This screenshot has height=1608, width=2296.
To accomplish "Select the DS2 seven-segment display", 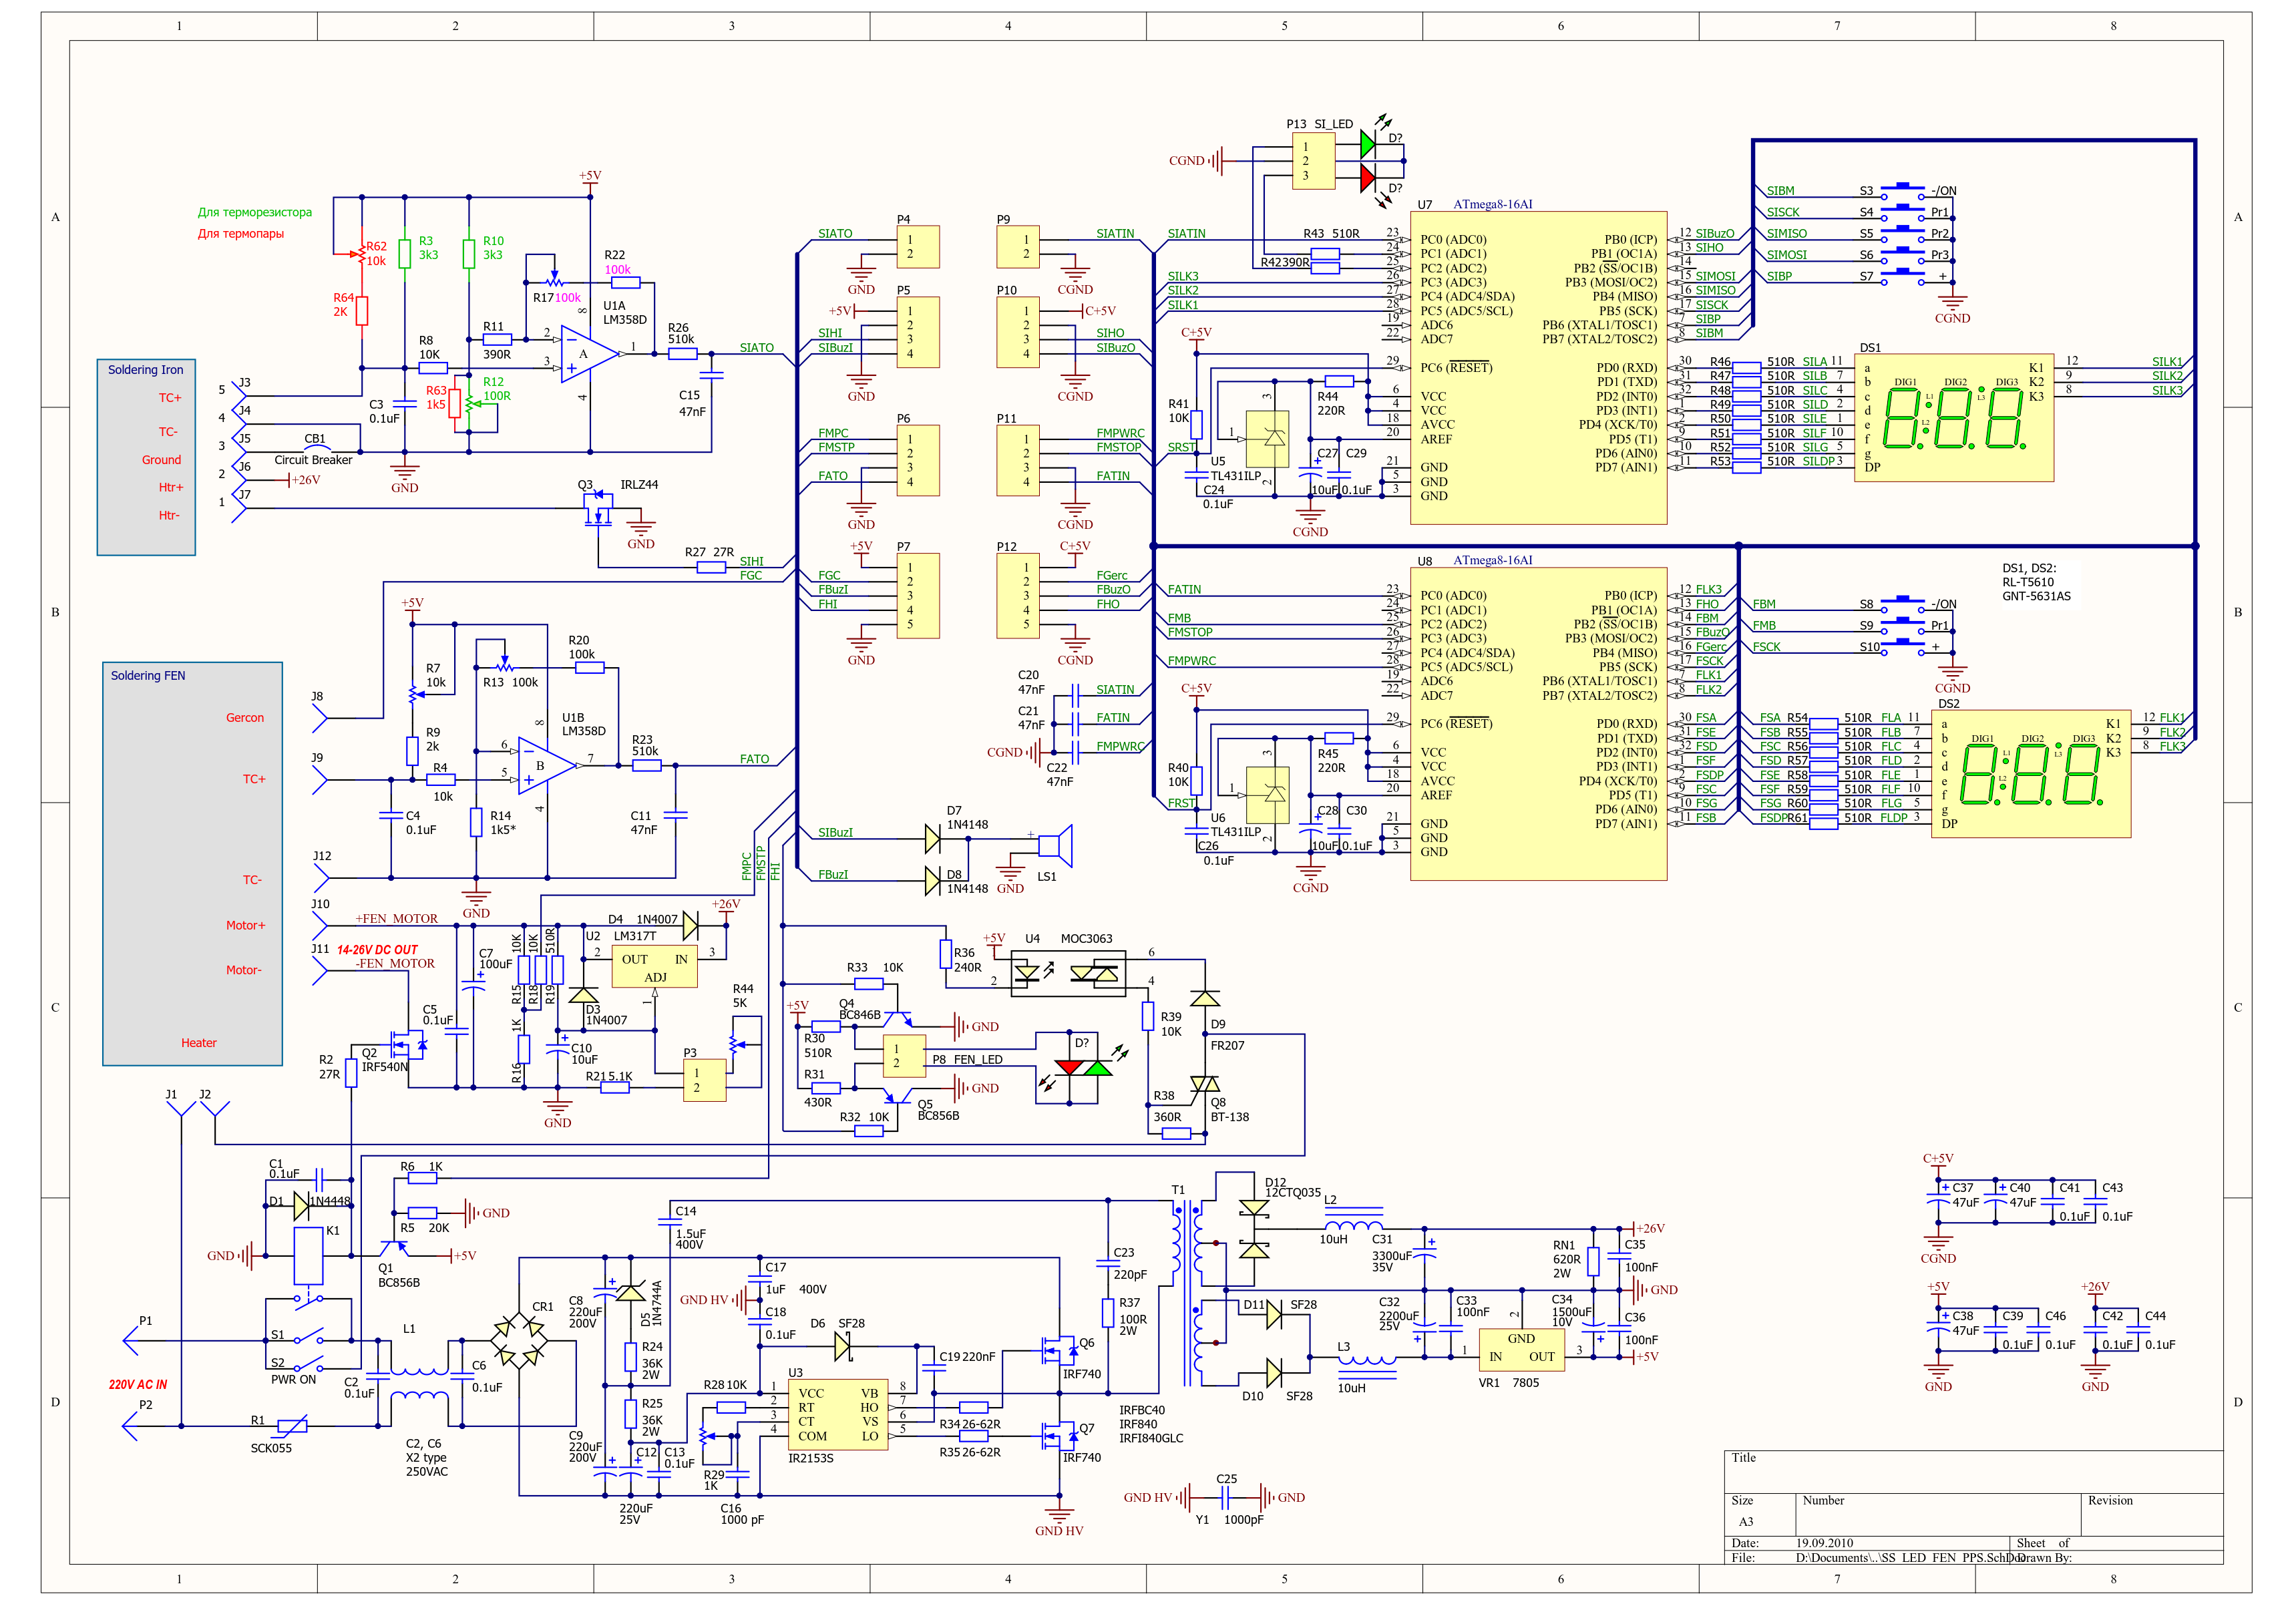I will coord(2031,774).
